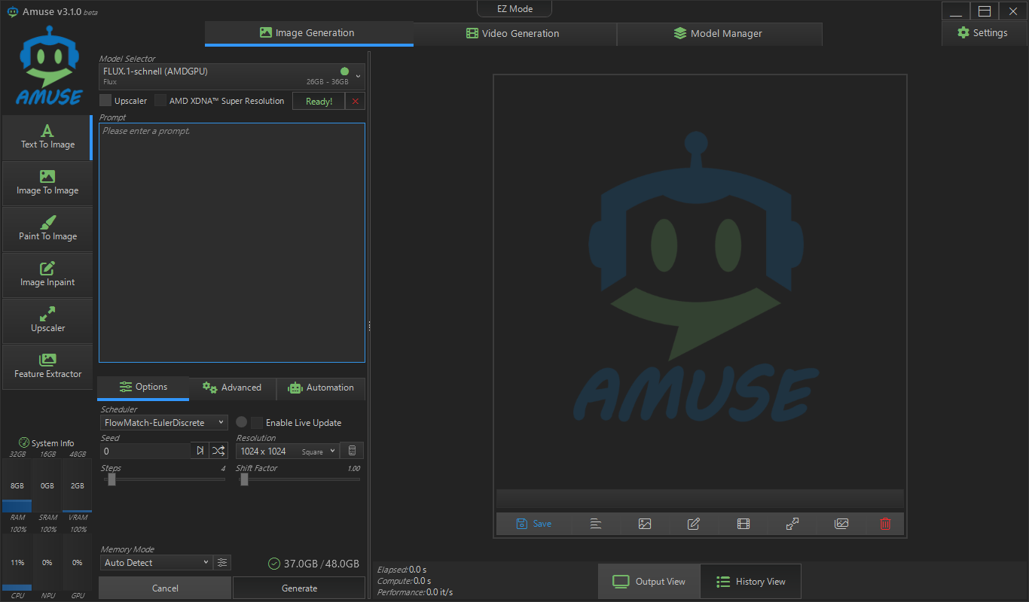The width and height of the screenshot is (1029, 602).
Task: Open Settings
Action: click(x=982, y=33)
